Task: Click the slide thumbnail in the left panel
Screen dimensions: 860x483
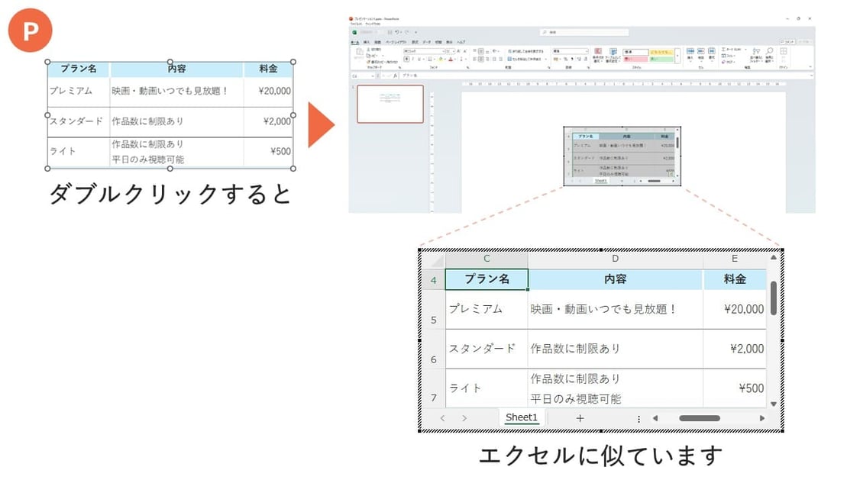Action: pos(390,102)
